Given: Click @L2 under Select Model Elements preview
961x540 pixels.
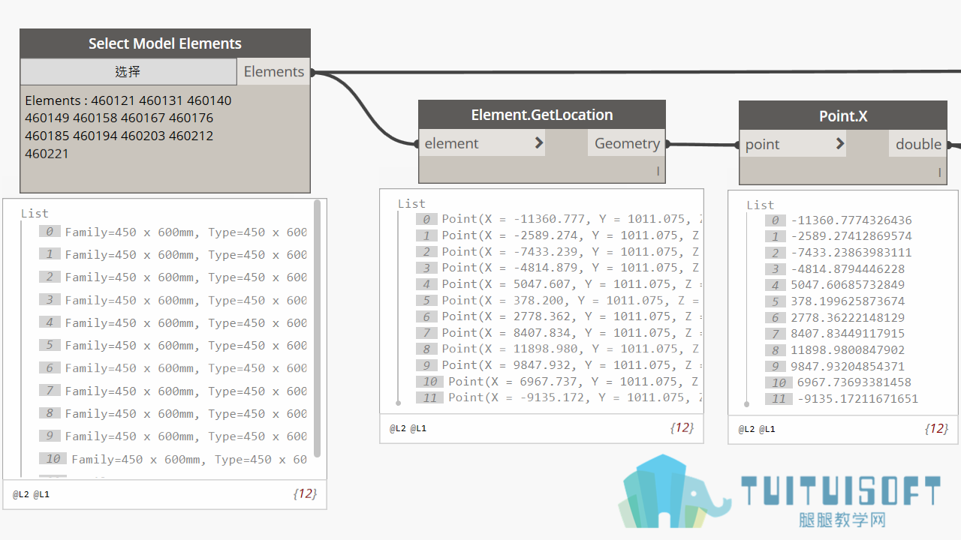Looking at the screenshot, I should tap(20, 494).
